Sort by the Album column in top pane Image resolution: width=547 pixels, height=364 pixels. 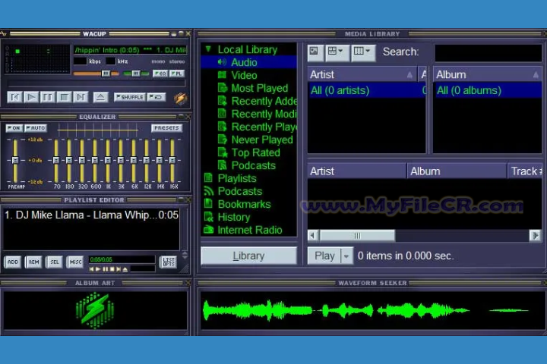(487, 74)
